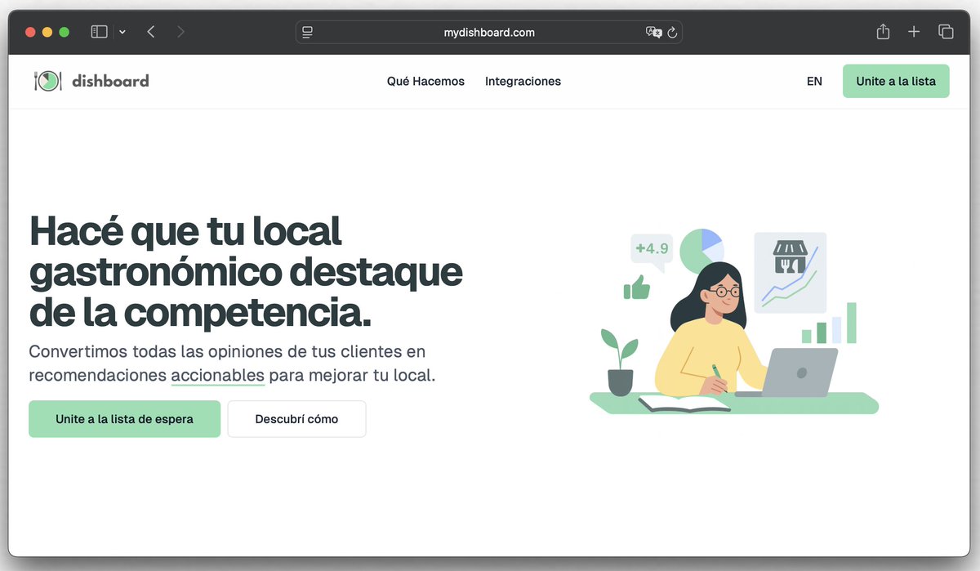Viewport: 980px width, 571px height.
Task: Open the Qué Hacemos menu item
Action: click(425, 81)
